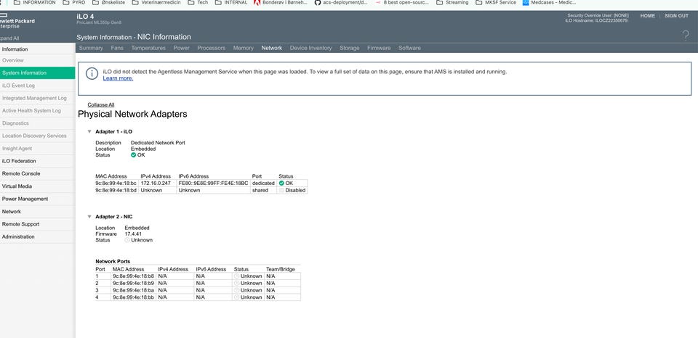Image resolution: width=698 pixels, height=338 pixels.
Task: Open the 8 best open-sourc... bookmark
Action: coord(402,3)
